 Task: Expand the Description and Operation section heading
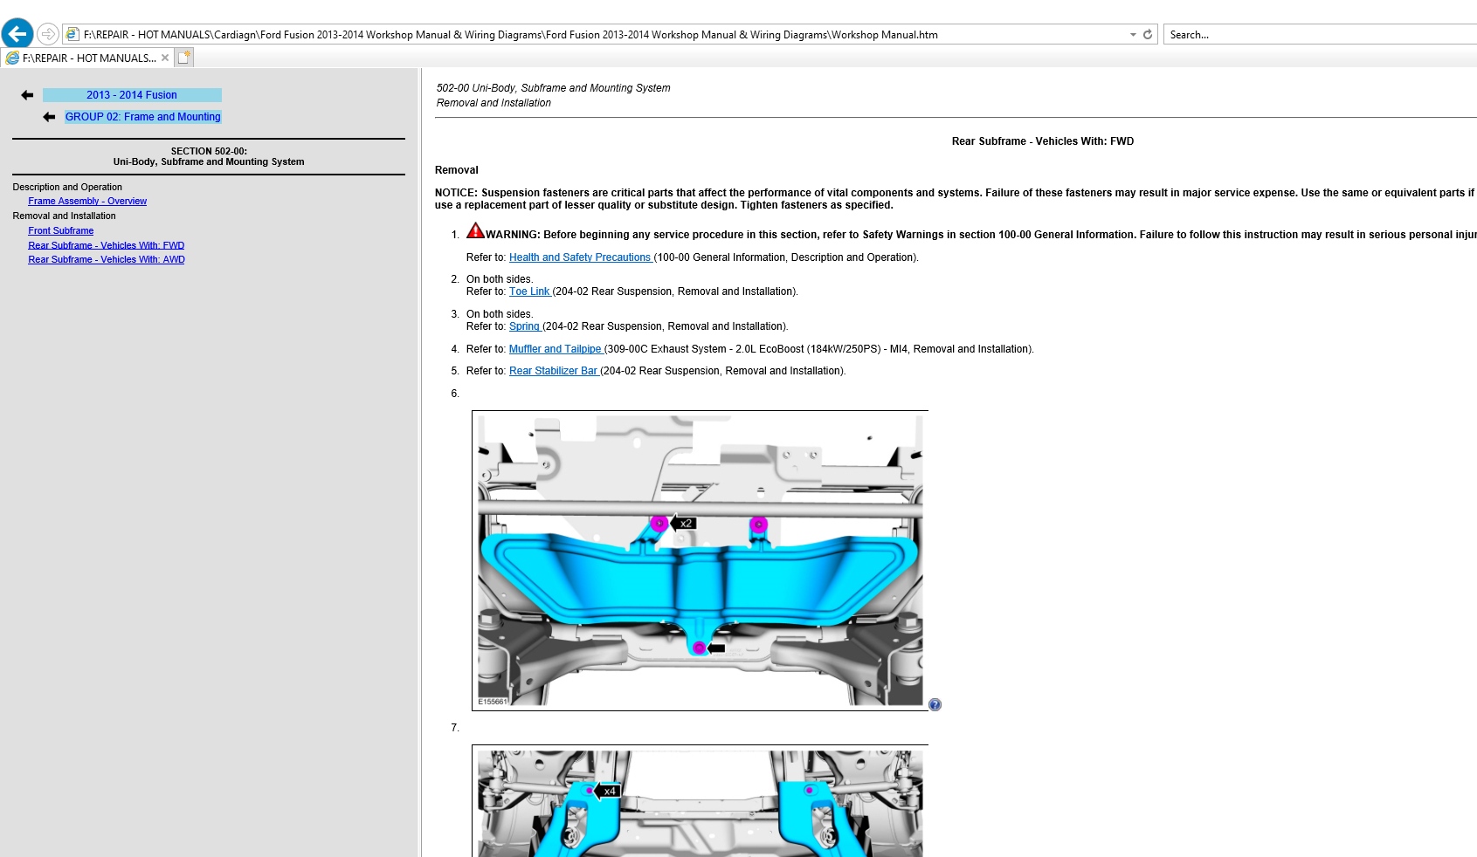tap(67, 187)
